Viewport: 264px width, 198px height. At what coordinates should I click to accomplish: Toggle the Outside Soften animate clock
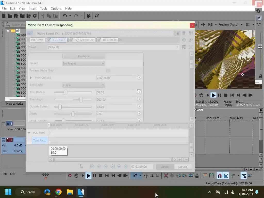(139, 106)
